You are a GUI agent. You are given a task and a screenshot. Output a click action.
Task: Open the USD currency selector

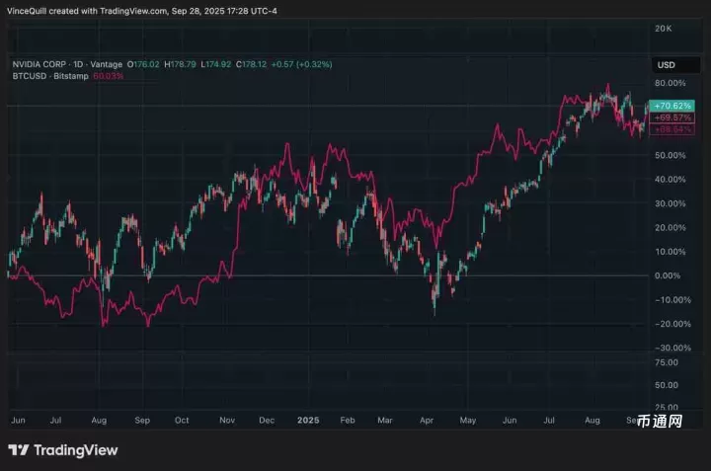[x=666, y=65]
